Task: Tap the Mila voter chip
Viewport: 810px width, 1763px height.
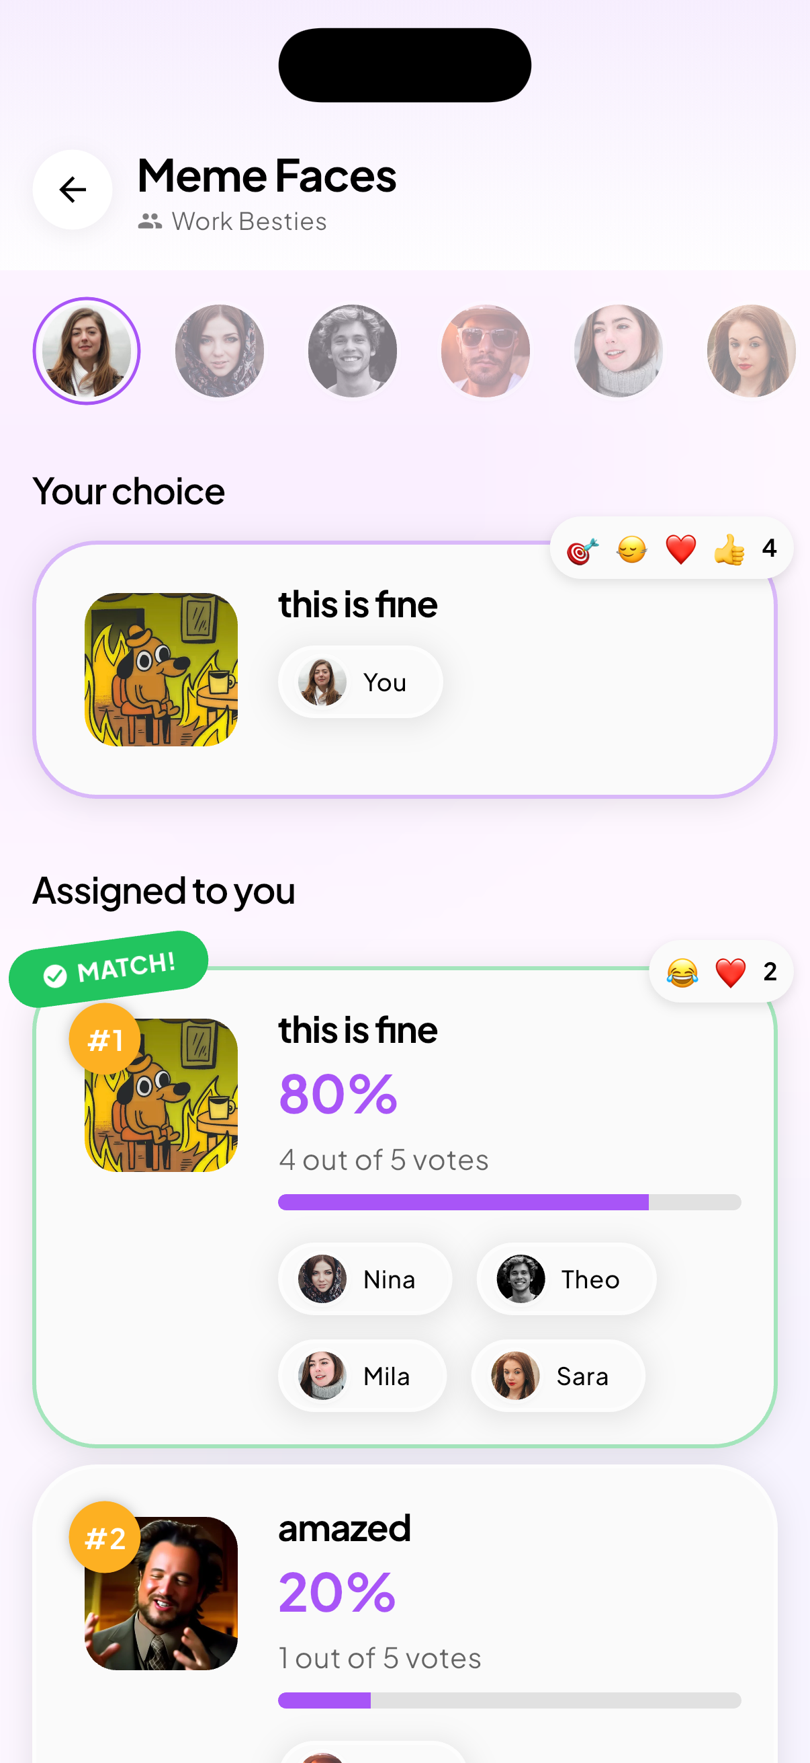Action: click(x=362, y=1376)
